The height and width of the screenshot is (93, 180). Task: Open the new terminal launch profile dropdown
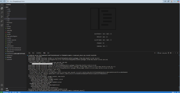(156, 53)
